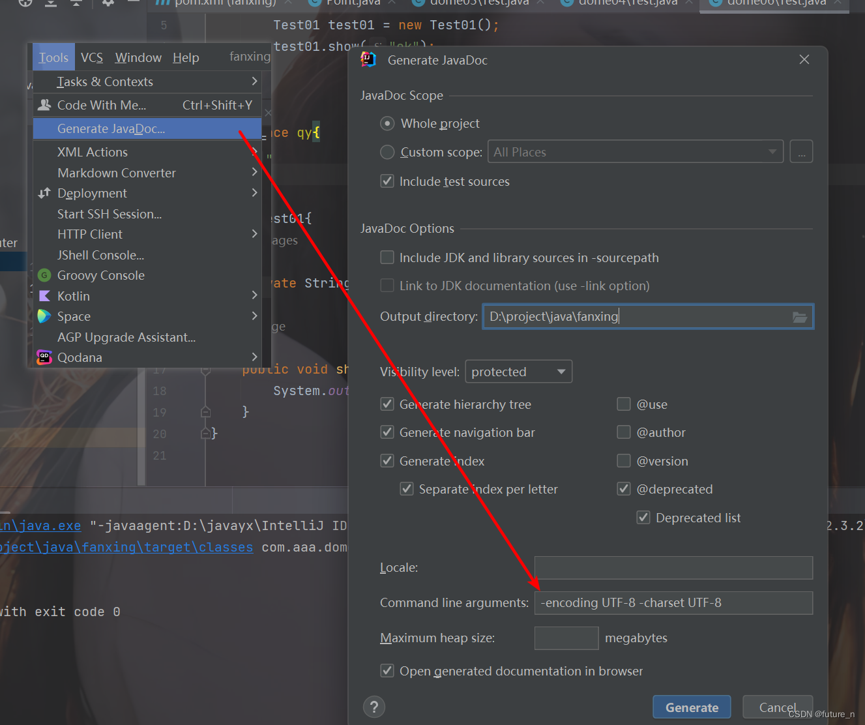
Task: Browse output directory with folder icon
Action: [x=800, y=317]
